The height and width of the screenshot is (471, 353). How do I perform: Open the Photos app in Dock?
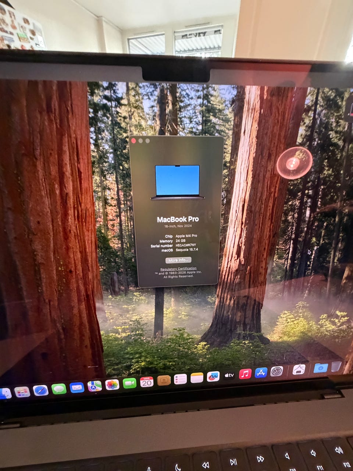pyautogui.click(x=112, y=385)
